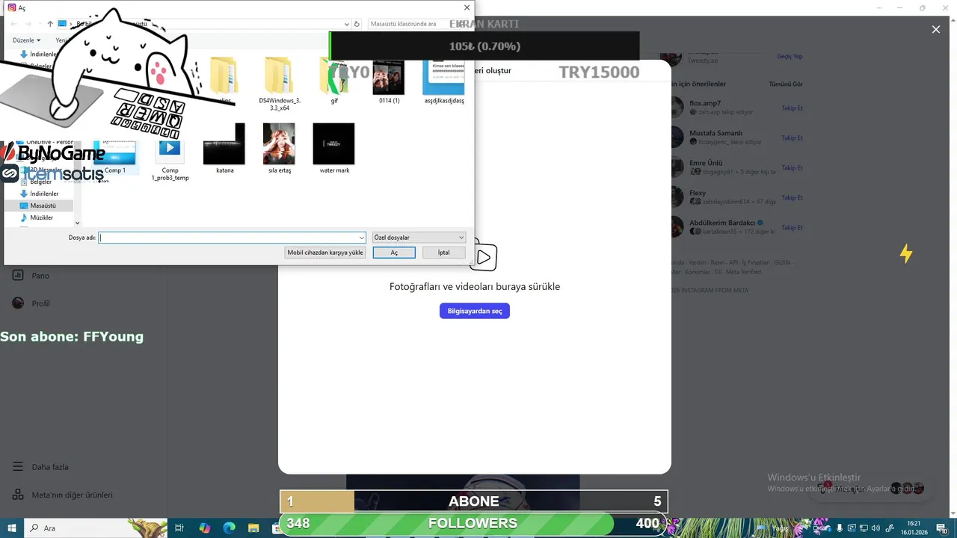This screenshot has width=957, height=538.
Task: Click the taskbar Ara search box
Action: [x=96, y=528]
